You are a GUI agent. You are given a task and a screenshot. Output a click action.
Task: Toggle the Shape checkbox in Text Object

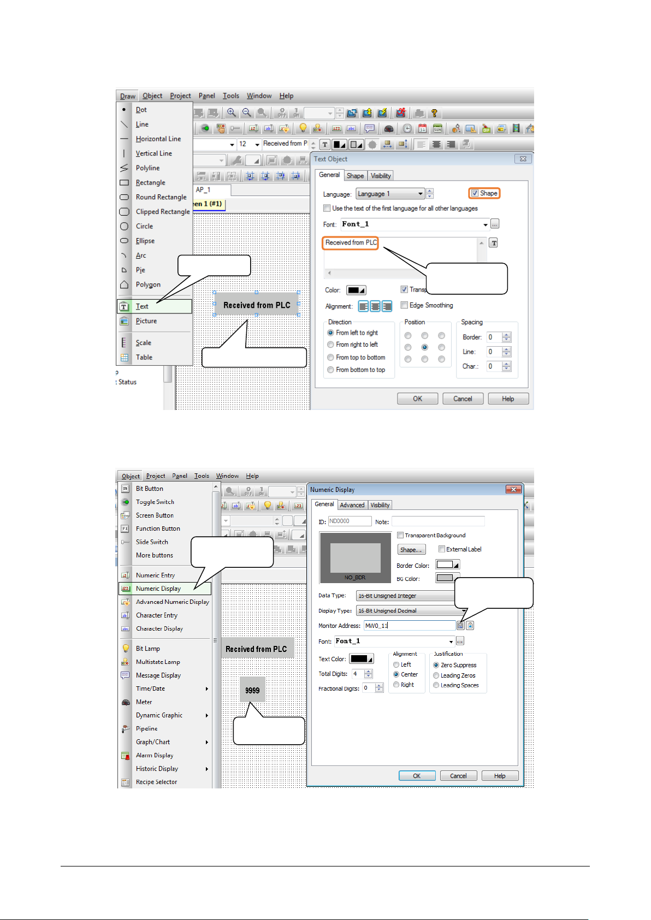click(x=475, y=193)
